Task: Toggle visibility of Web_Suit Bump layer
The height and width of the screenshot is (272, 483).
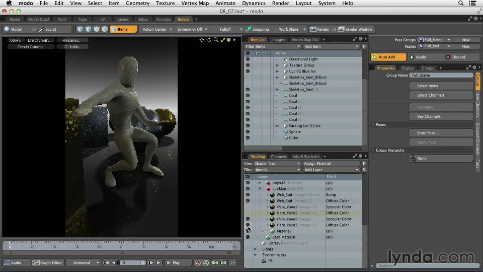Action: 247,194
